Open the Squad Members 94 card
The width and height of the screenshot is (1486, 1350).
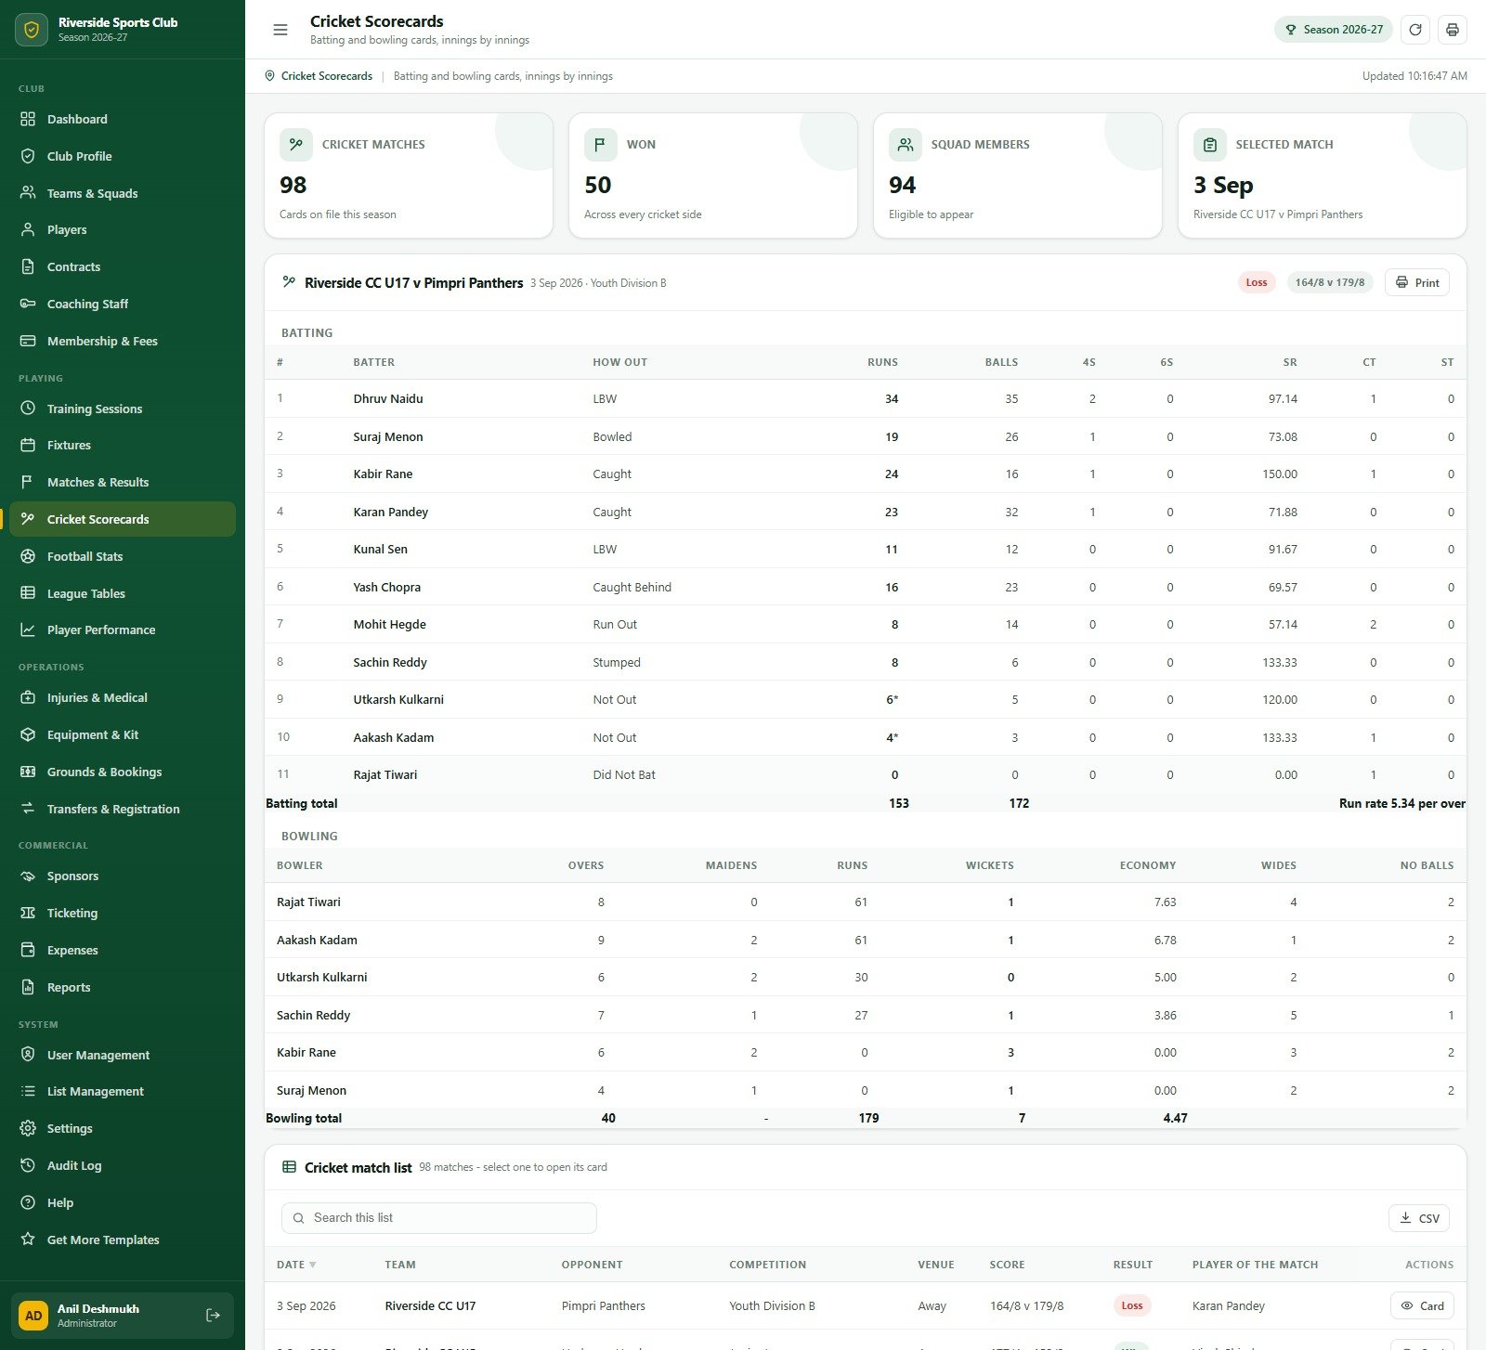pyautogui.click(x=1018, y=175)
